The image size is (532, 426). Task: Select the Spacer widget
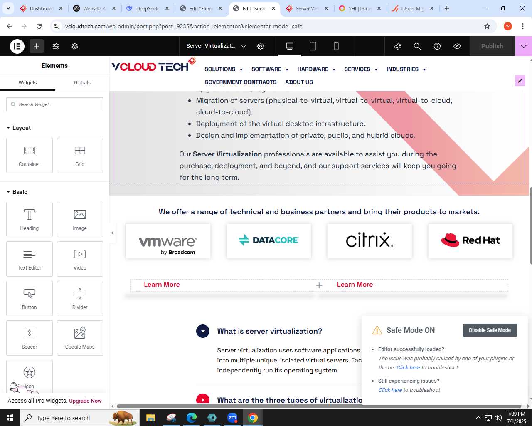coord(30,338)
